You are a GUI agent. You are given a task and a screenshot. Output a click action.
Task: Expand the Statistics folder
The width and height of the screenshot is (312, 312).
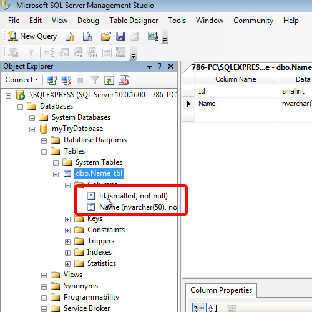point(67,264)
